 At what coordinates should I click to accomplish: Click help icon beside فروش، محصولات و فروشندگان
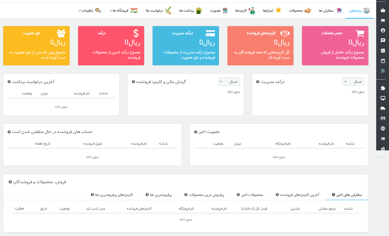coord(10,182)
